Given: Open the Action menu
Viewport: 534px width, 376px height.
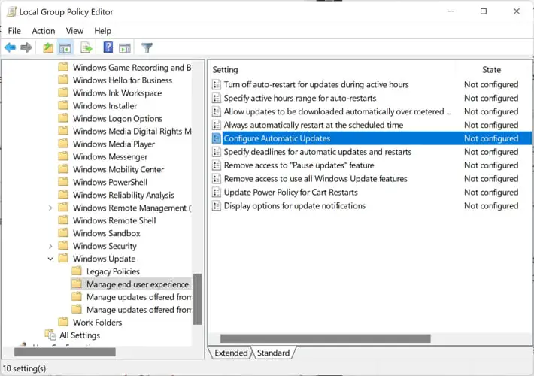Looking at the screenshot, I should (44, 31).
